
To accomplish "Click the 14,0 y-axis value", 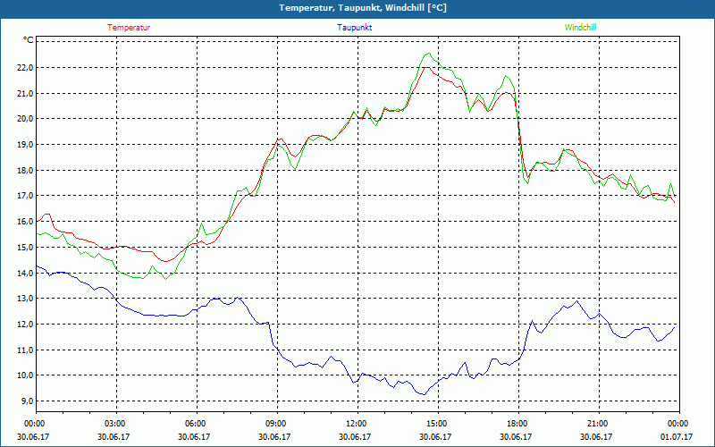I will point(25,273).
